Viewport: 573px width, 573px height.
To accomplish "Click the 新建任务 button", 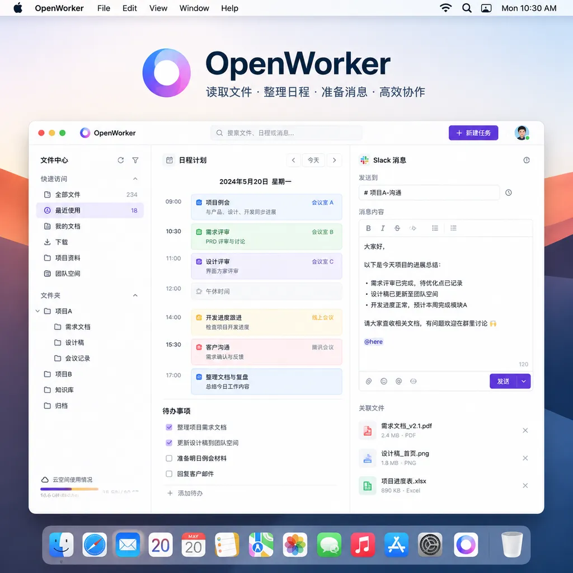I will pos(473,133).
